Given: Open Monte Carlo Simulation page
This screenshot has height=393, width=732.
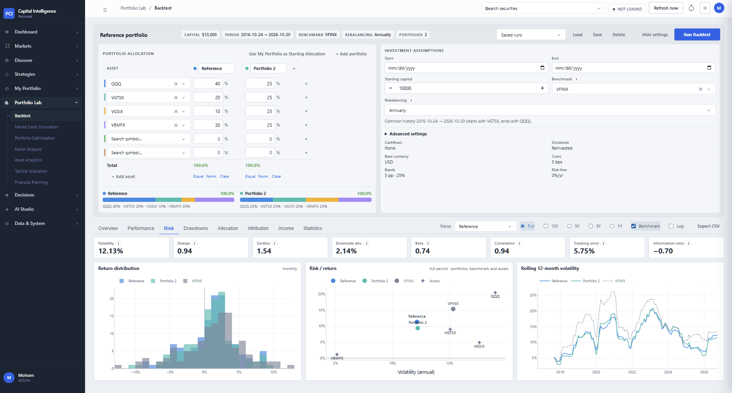Looking at the screenshot, I should coord(37,127).
